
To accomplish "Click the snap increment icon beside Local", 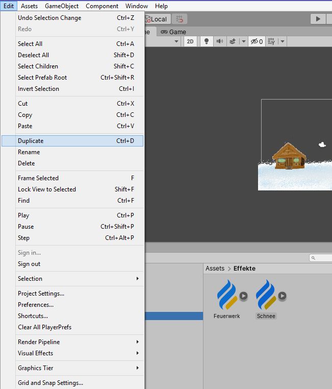I will coord(180,19).
